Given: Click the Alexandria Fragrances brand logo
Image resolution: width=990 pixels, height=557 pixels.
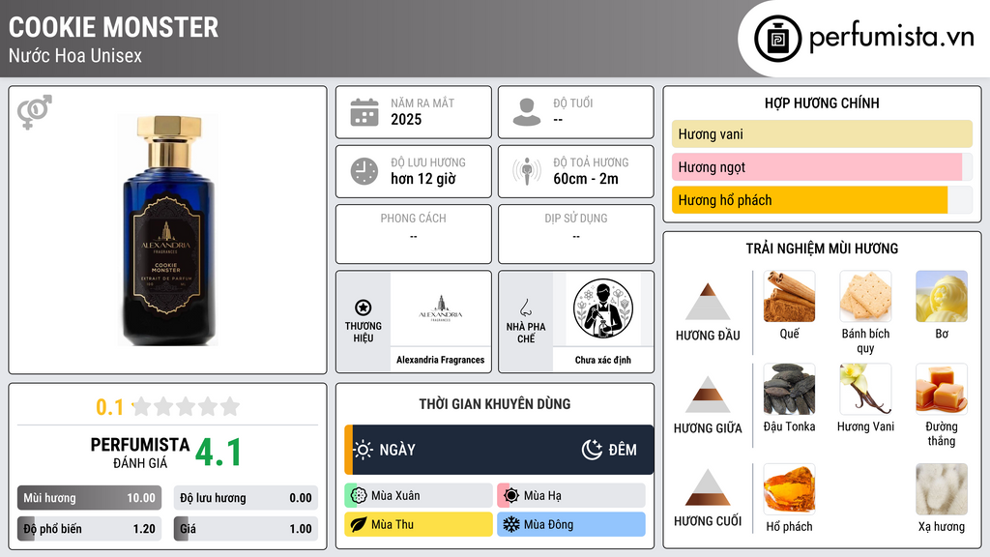Looking at the screenshot, I should [440, 308].
